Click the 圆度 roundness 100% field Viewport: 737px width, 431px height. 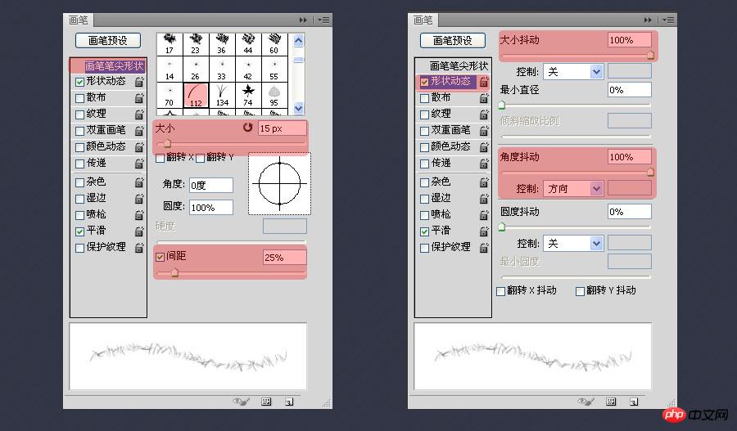(x=211, y=207)
